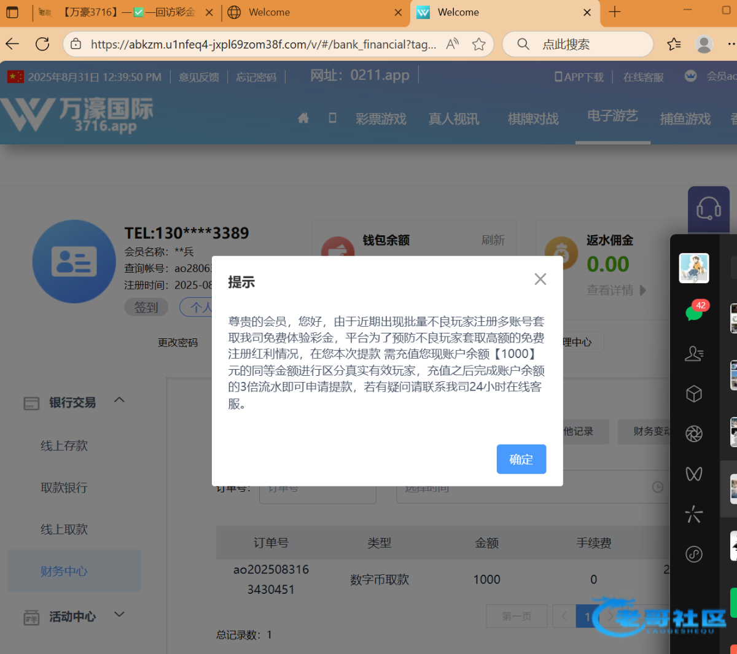The height and width of the screenshot is (654, 737).
Task: Click the mobile phone icon in navigation
Action: (x=332, y=118)
